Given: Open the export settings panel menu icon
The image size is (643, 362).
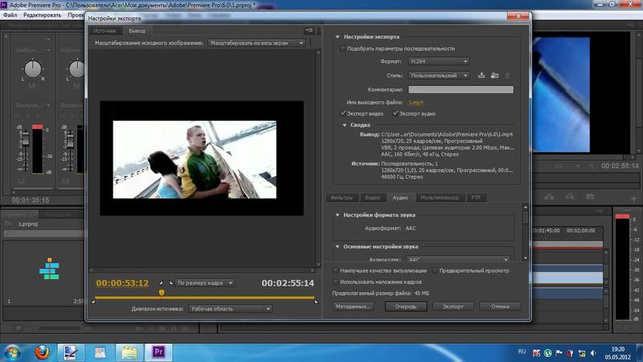Looking at the screenshot, I should point(309,31).
